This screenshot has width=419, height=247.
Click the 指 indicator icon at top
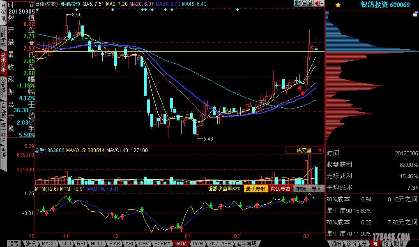[x=297, y=3]
